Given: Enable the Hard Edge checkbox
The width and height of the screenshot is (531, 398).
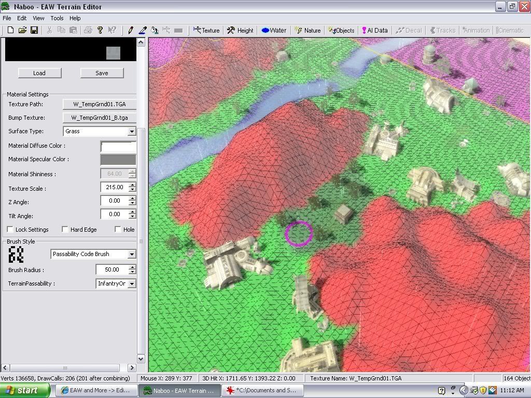Looking at the screenshot, I should point(65,230).
